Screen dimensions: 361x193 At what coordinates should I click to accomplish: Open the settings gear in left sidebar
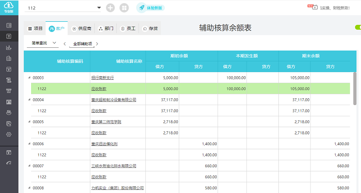[9, 134]
